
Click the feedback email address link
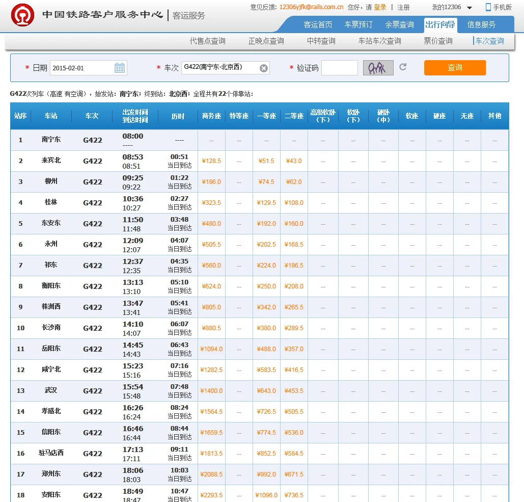tap(311, 7)
